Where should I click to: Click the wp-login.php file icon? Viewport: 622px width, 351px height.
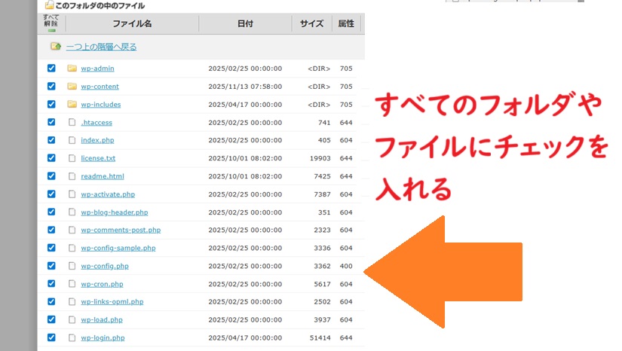click(x=72, y=337)
